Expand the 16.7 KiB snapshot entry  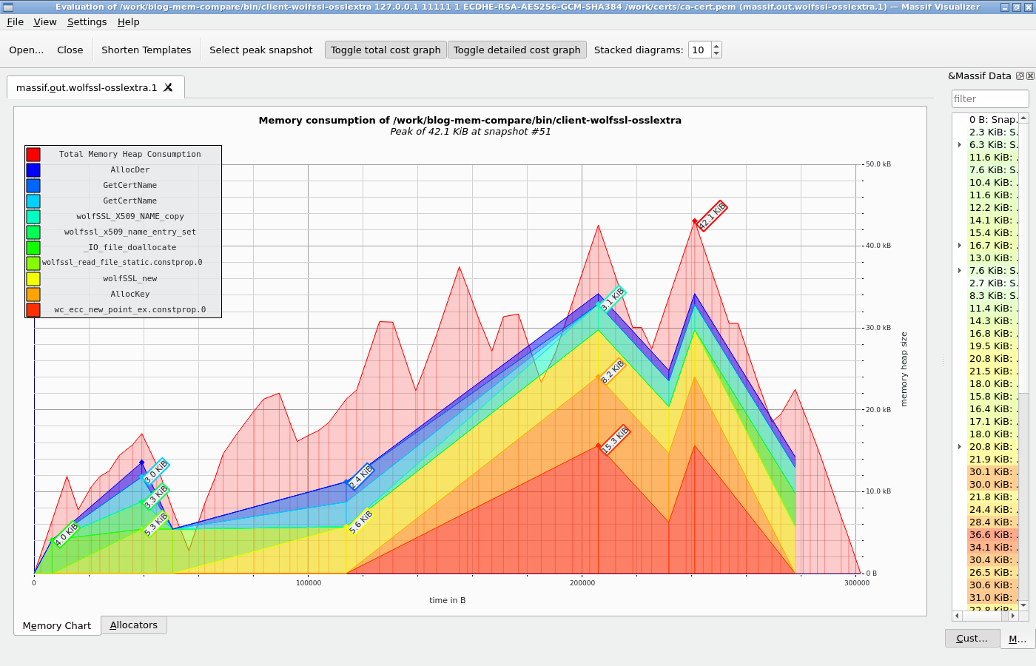tap(960, 246)
